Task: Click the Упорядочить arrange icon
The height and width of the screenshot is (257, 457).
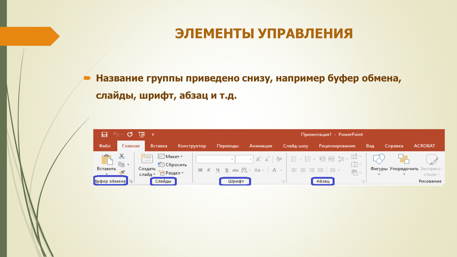Action: click(404, 159)
